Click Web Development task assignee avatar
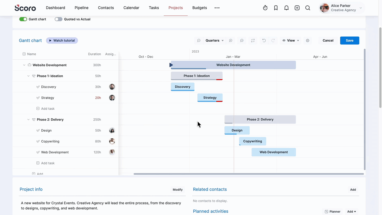The width and height of the screenshot is (382, 215). (x=112, y=152)
